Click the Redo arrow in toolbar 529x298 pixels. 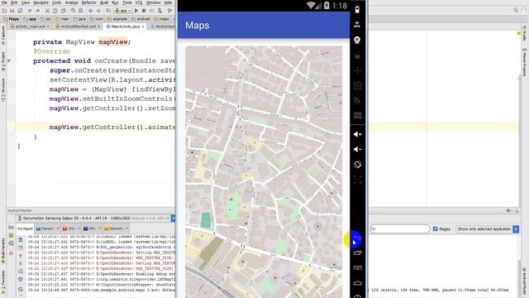(38, 11)
